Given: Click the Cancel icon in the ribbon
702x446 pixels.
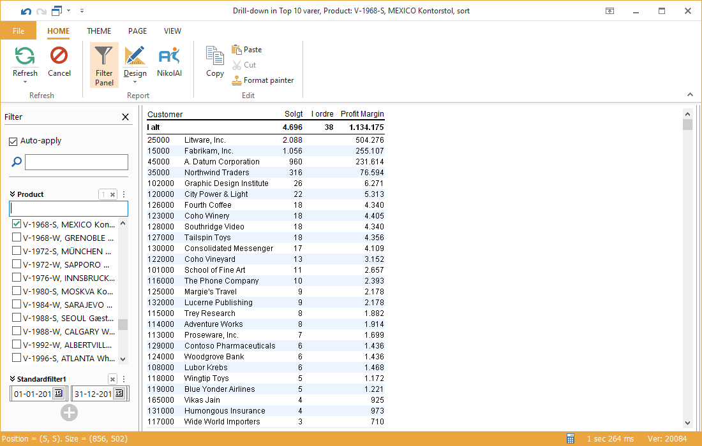Looking at the screenshot, I should pos(59,56).
